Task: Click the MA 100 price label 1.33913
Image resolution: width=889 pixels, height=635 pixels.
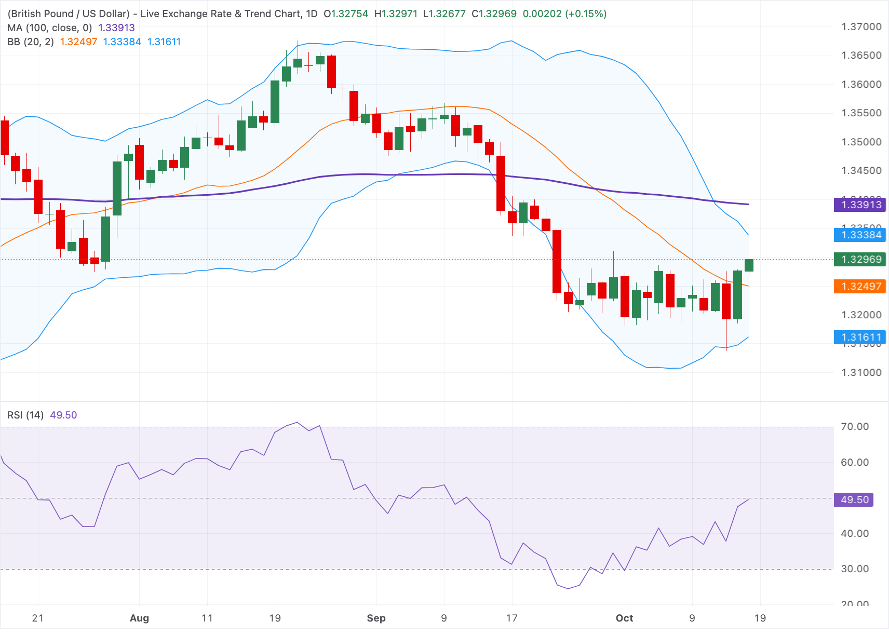Action: click(x=860, y=205)
